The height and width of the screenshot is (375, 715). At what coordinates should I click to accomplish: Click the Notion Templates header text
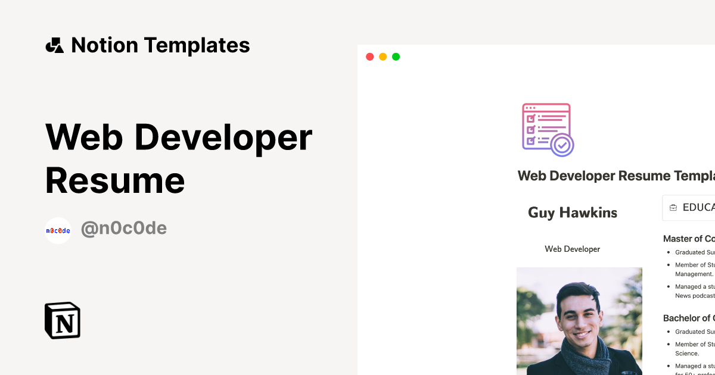160,45
